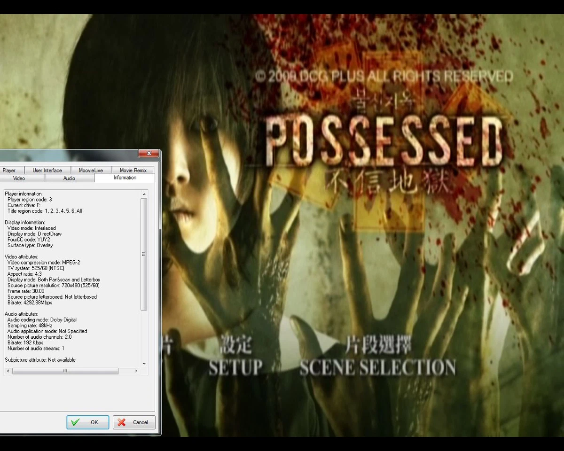This screenshot has height=451, width=564.
Task: Click 'Sampling rate: 48kHz' text
Action: pos(30,326)
